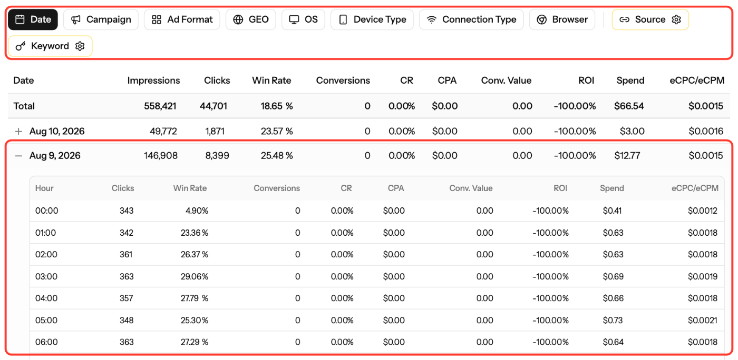The image size is (738, 360).
Task: Select the 03:00 hour row
Action: coord(376,276)
